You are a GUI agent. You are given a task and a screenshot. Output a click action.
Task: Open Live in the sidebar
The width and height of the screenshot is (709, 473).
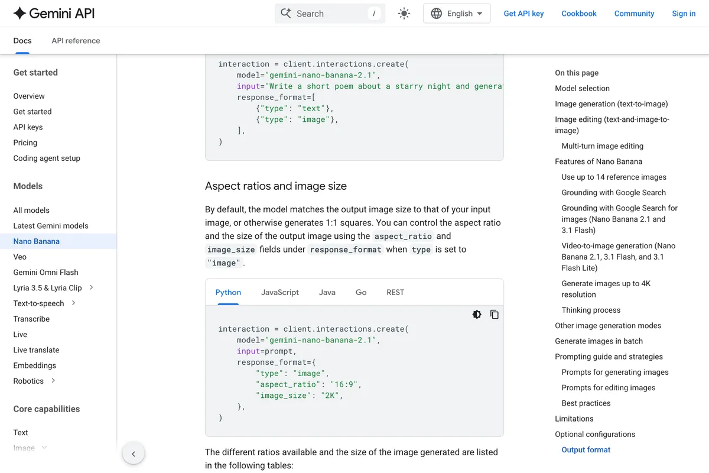click(20, 334)
